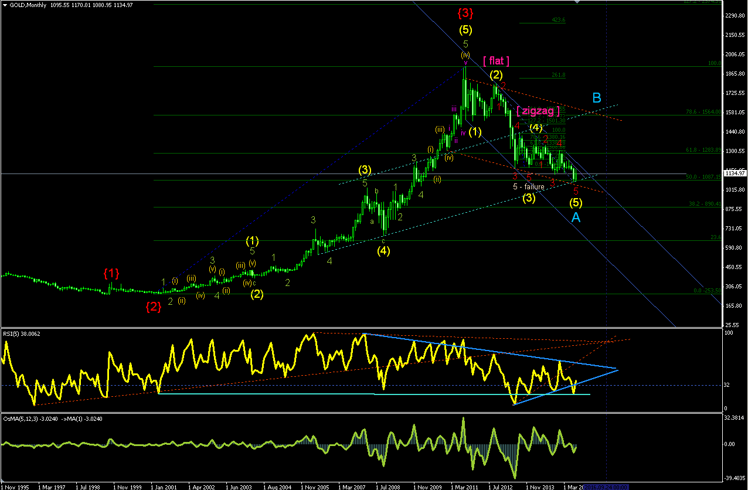The width and height of the screenshot is (748, 490).
Task: Click the 1725.55 price axis value
Action: pos(734,93)
